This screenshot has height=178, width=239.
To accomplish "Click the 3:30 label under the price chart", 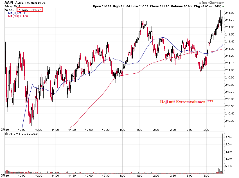I will [x=206, y=130].
